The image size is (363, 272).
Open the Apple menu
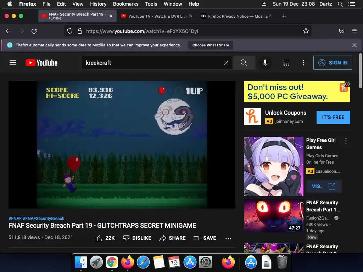[x=10, y=4]
